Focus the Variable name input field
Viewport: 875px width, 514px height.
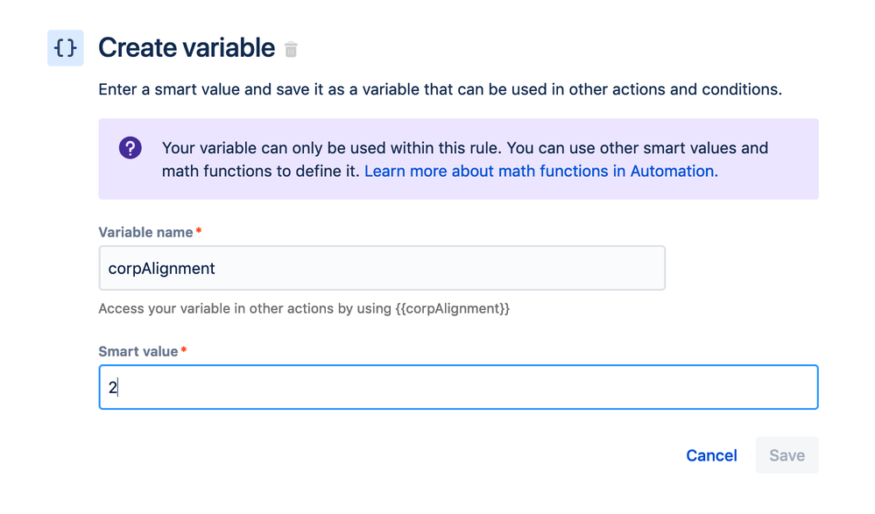coord(382,268)
